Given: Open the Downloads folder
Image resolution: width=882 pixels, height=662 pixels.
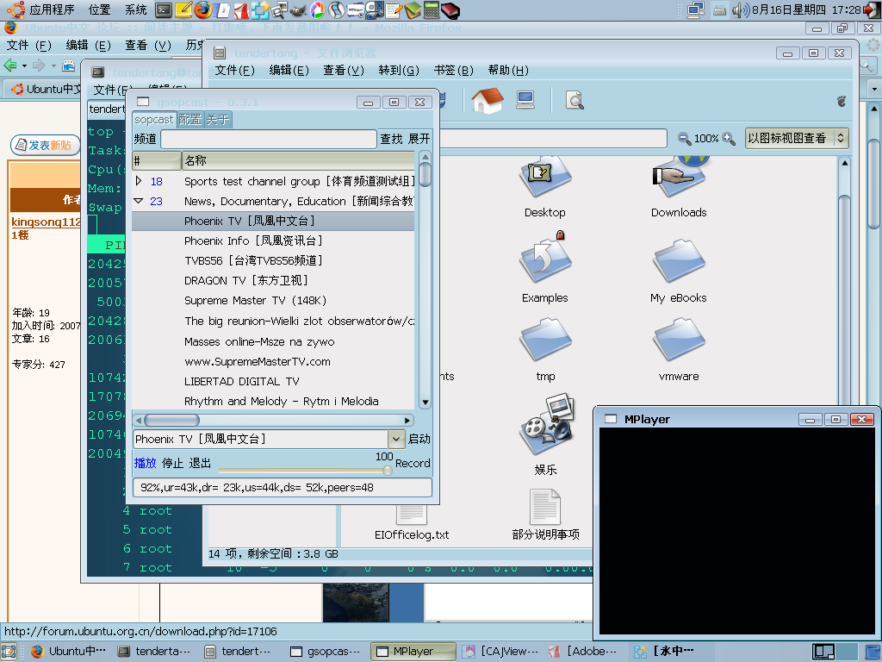Looking at the screenshot, I should pos(679,187).
